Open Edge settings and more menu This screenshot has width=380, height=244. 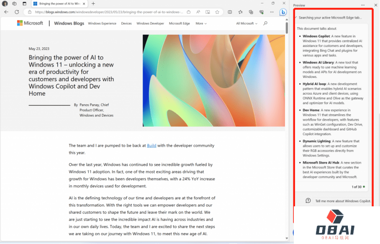point(272,12)
